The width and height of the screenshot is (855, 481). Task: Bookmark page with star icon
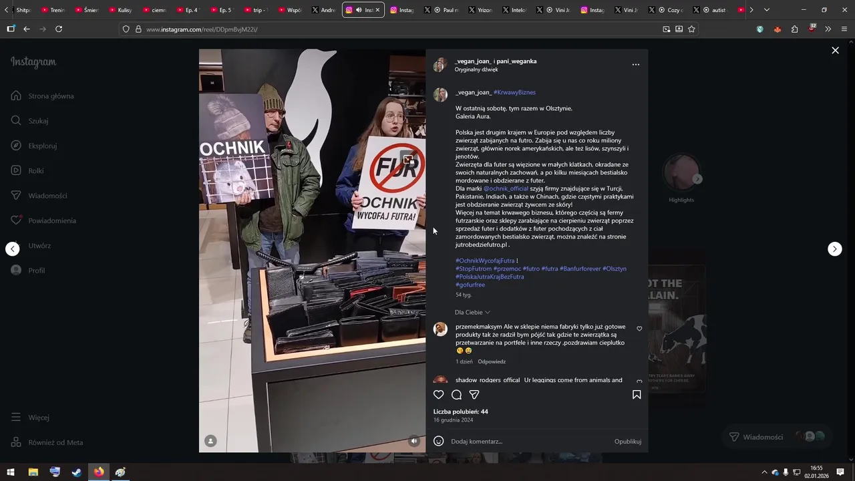click(x=691, y=29)
